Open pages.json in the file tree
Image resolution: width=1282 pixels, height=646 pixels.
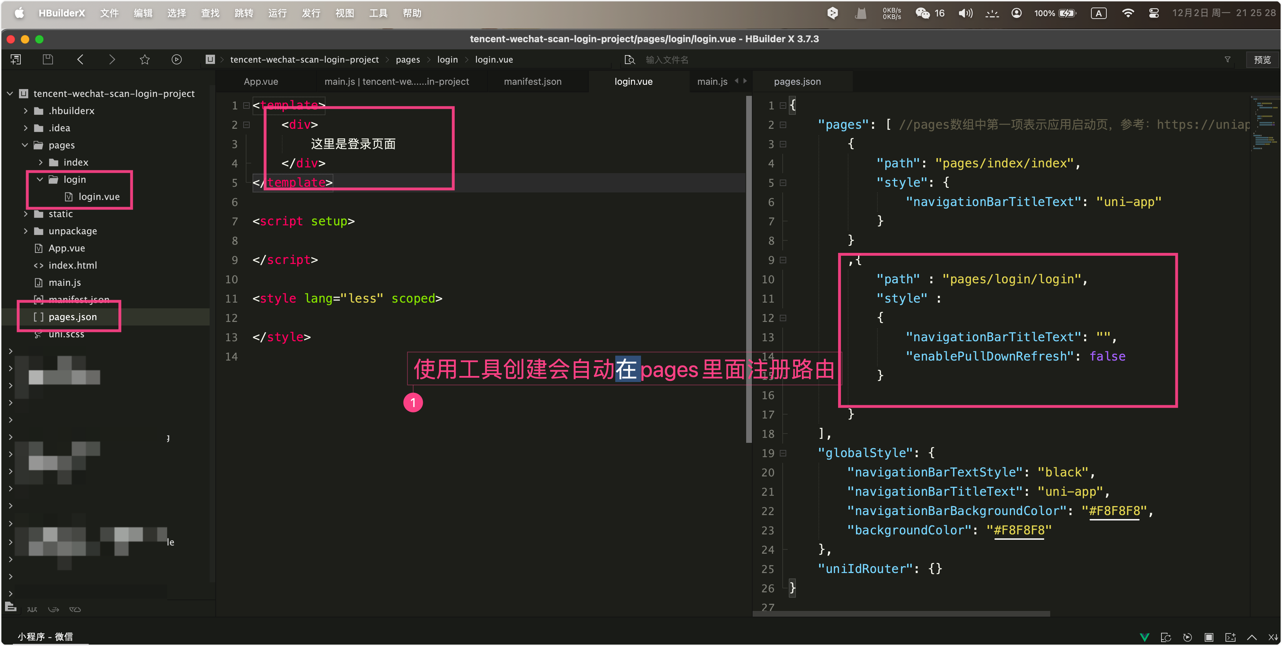pos(73,317)
